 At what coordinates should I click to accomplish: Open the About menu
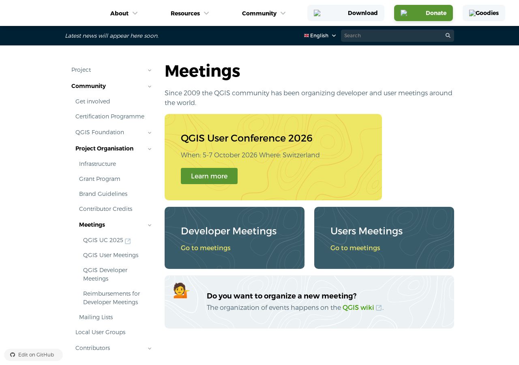pos(124,13)
